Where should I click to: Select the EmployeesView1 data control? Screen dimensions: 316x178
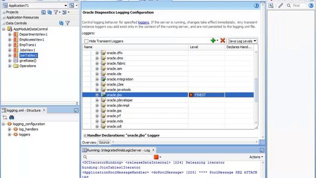[32, 40]
